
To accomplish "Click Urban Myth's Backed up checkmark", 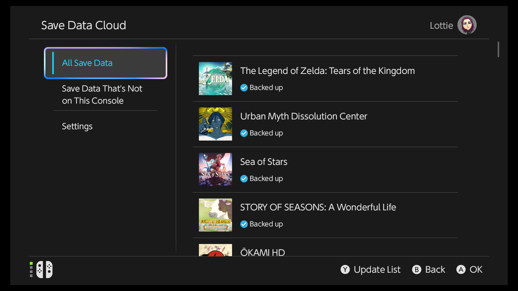I will [244, 133].
